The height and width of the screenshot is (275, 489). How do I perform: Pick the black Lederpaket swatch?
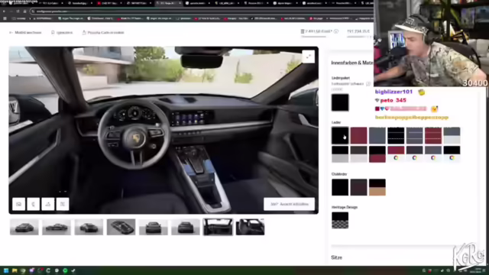pyautogui.click(x=340, y=102)
